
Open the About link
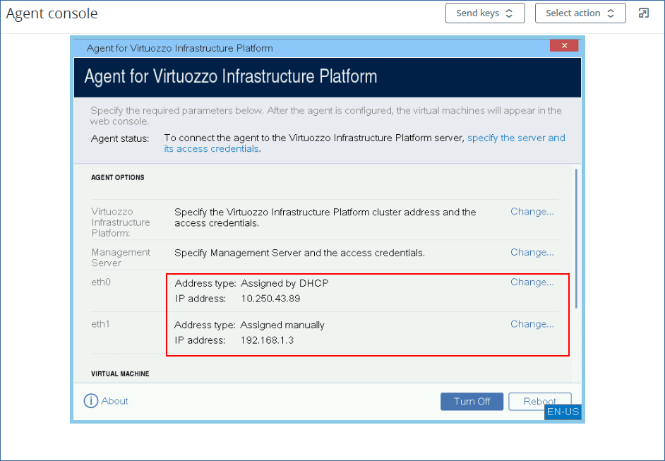tap(114, 401)
